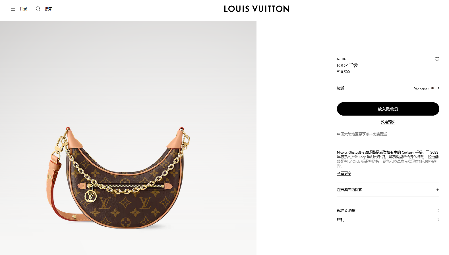
Task: Expand 在专卖店内探索 plus icon
Action: point(438,190)
